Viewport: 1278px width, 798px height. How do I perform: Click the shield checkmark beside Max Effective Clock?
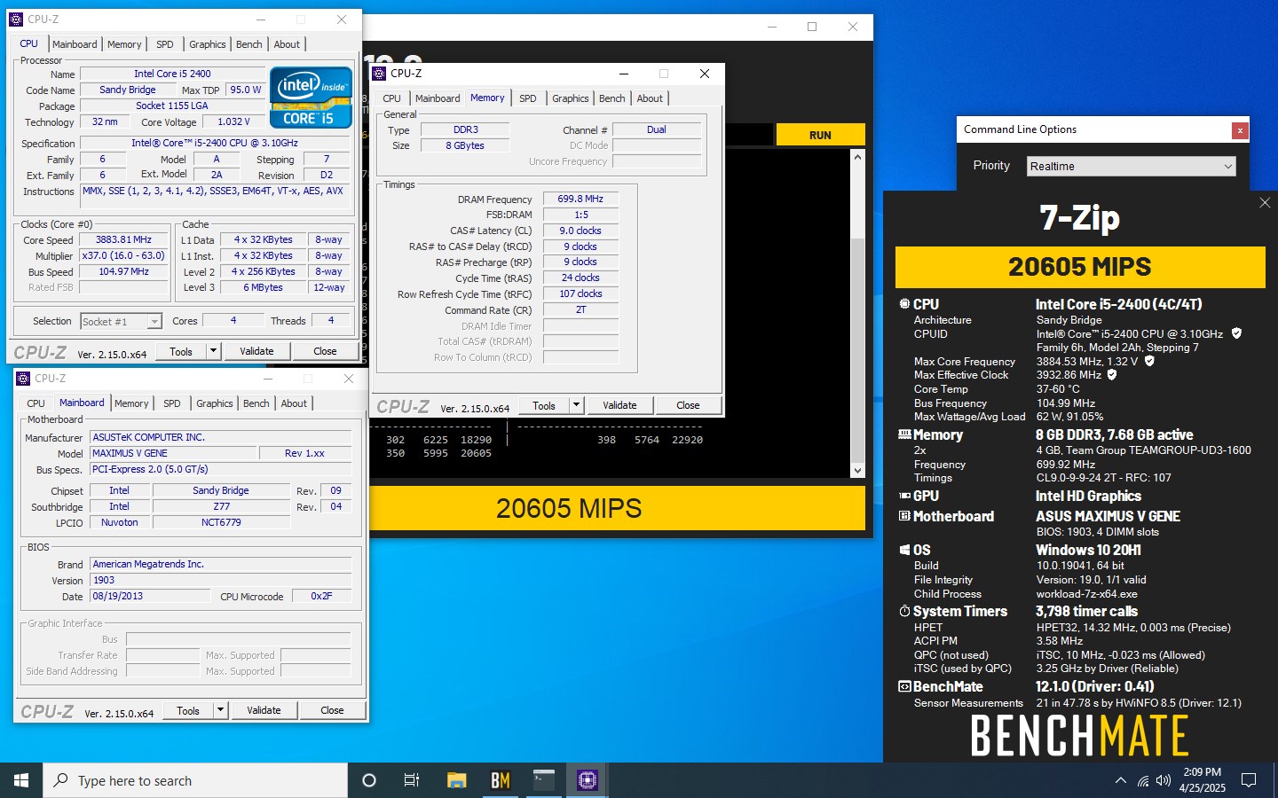1112,375
